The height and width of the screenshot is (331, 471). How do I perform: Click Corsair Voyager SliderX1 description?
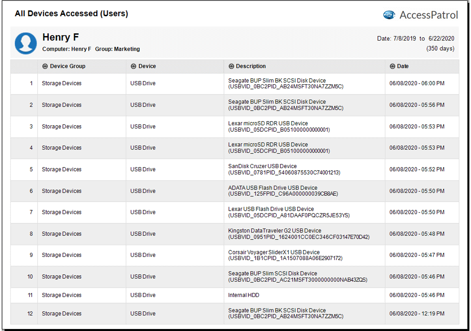(285, 255)
